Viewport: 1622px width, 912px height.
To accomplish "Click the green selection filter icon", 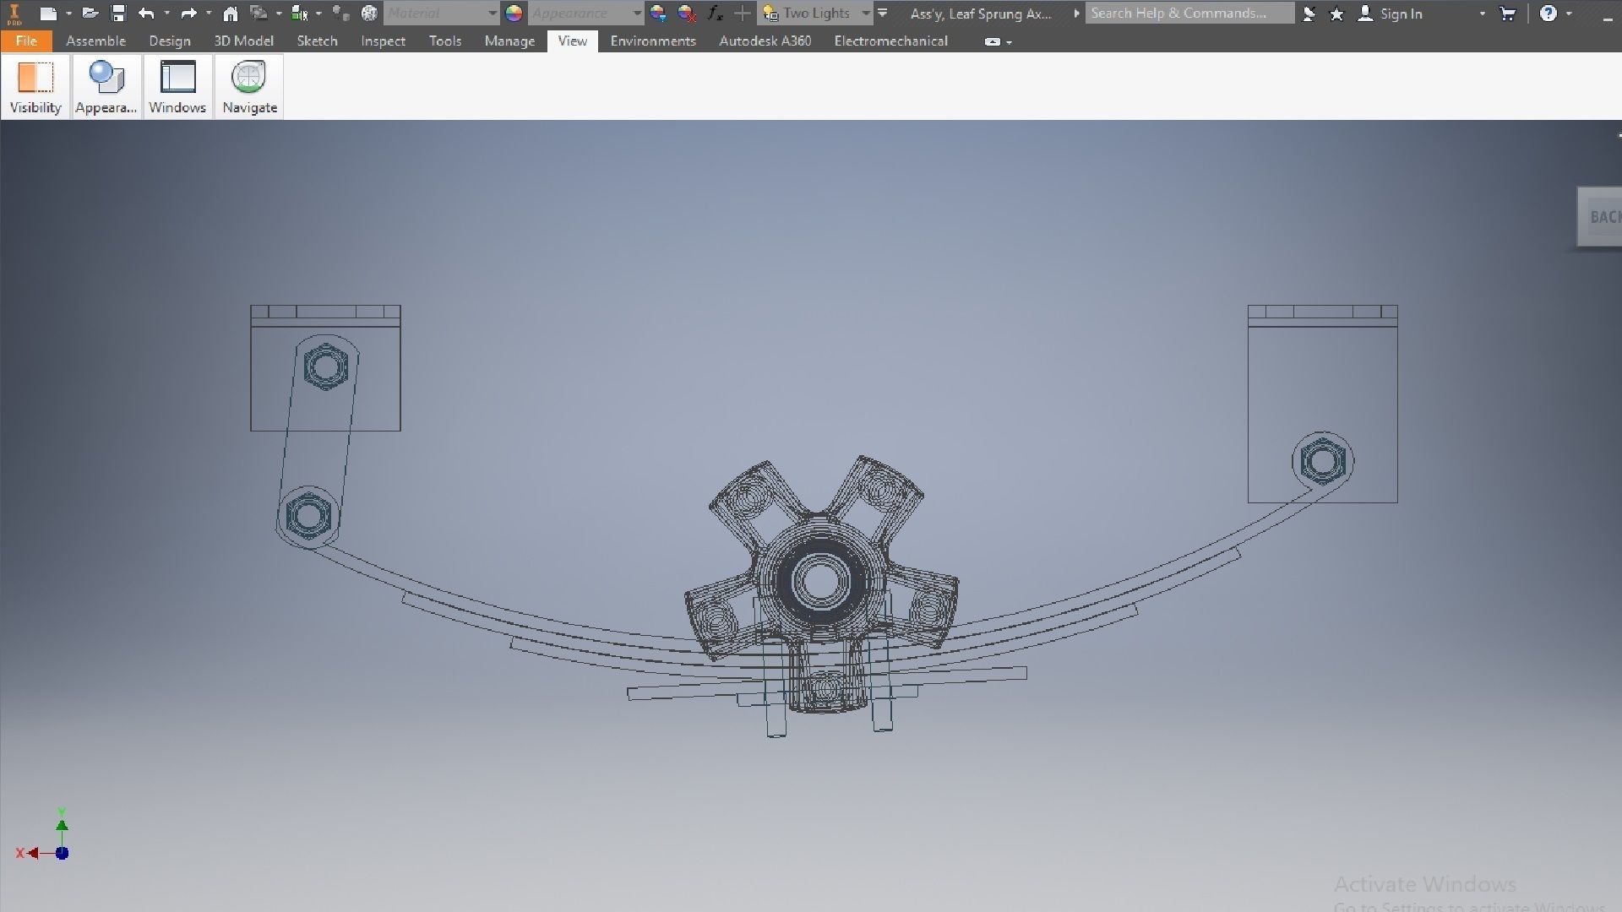I will tap(299, 14).
